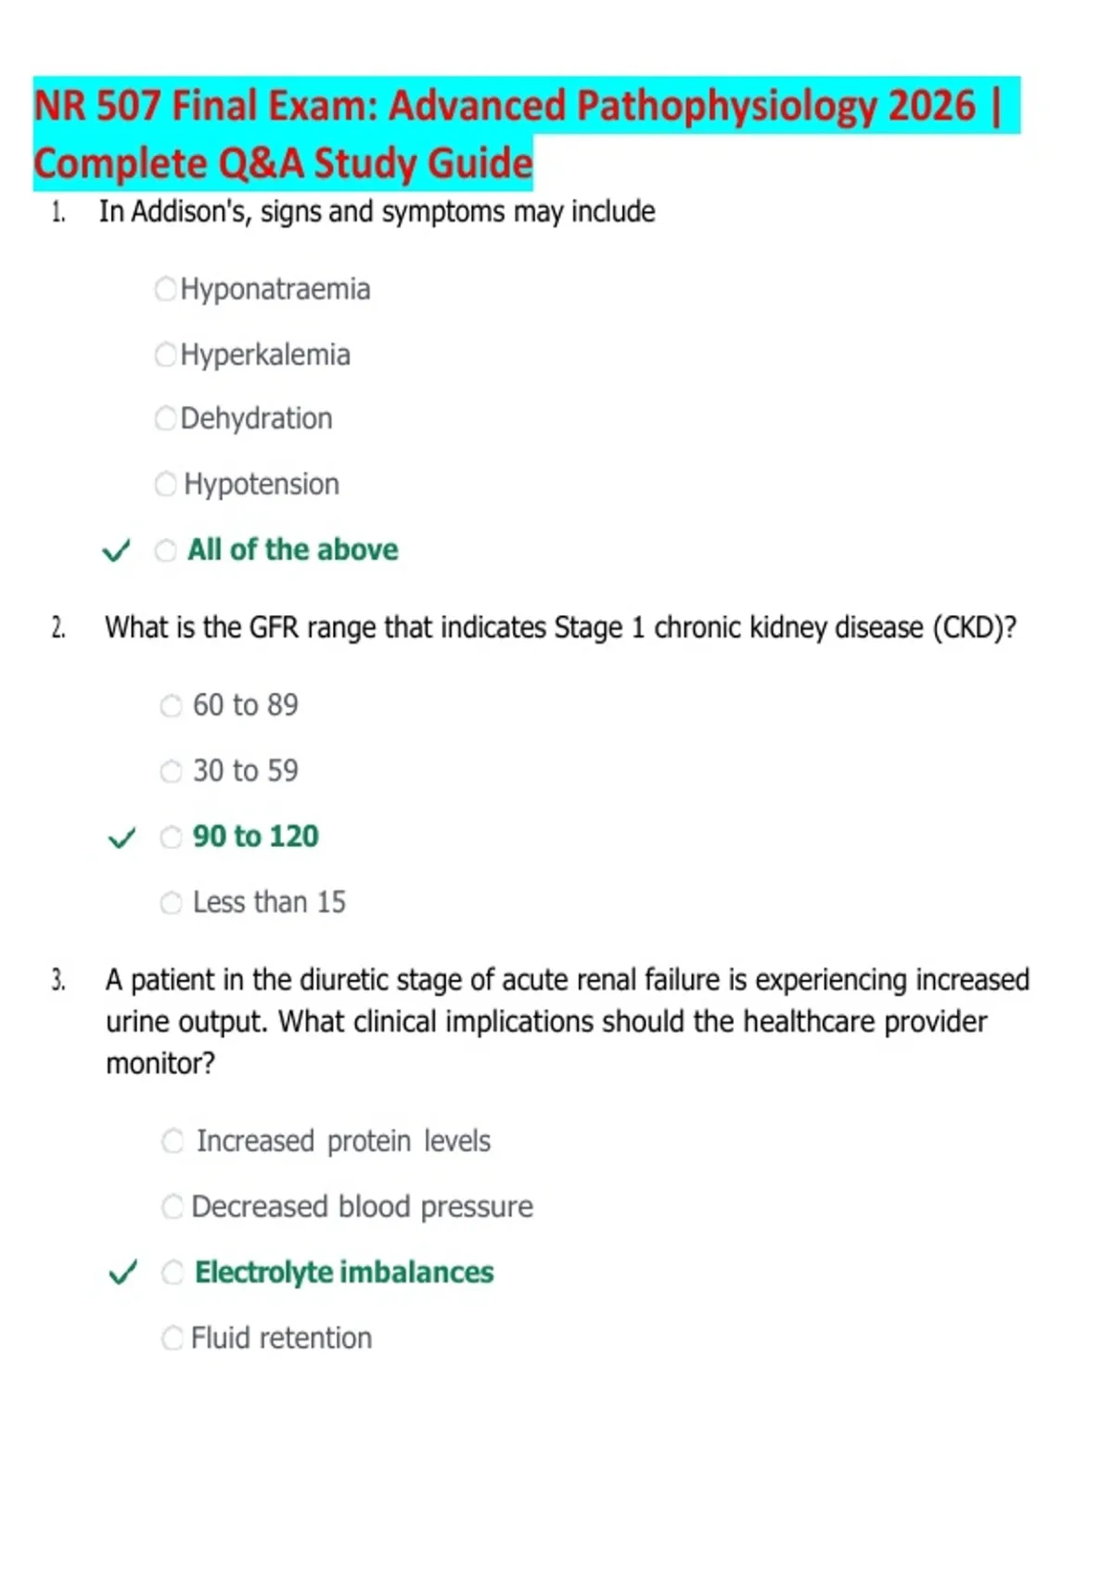
Task: Select the Hyperkalemia radio button
Action: [165, 354]
